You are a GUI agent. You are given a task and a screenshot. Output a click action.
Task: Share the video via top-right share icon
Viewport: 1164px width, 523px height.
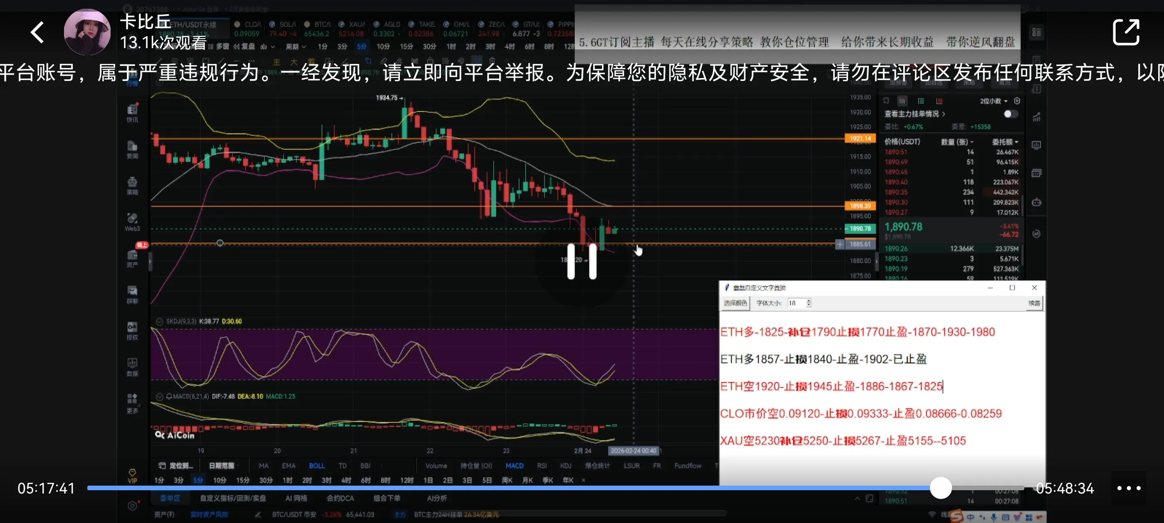click(1126, 32)
